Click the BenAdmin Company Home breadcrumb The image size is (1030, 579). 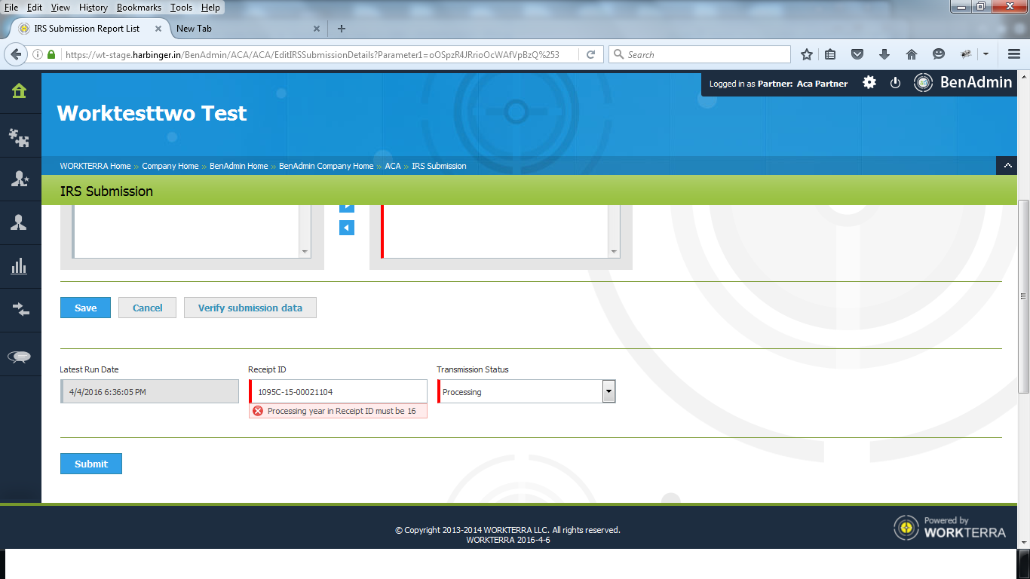coord(326,166)
